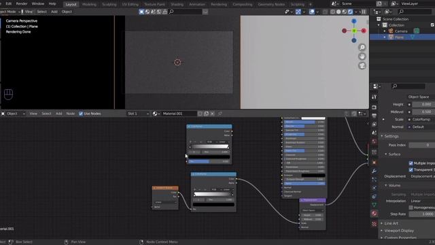The image size is (435, 245).
Task: Unlink the material with X icon
Action: click(x=213, y=114)
